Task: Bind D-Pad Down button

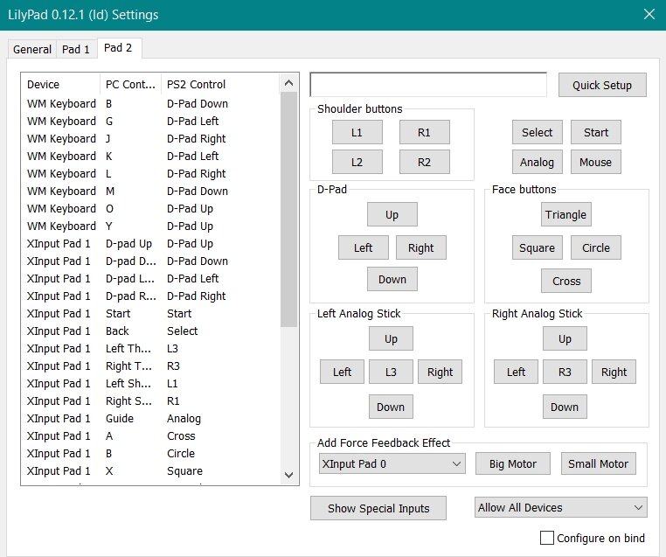Action: tap(392, 279)
